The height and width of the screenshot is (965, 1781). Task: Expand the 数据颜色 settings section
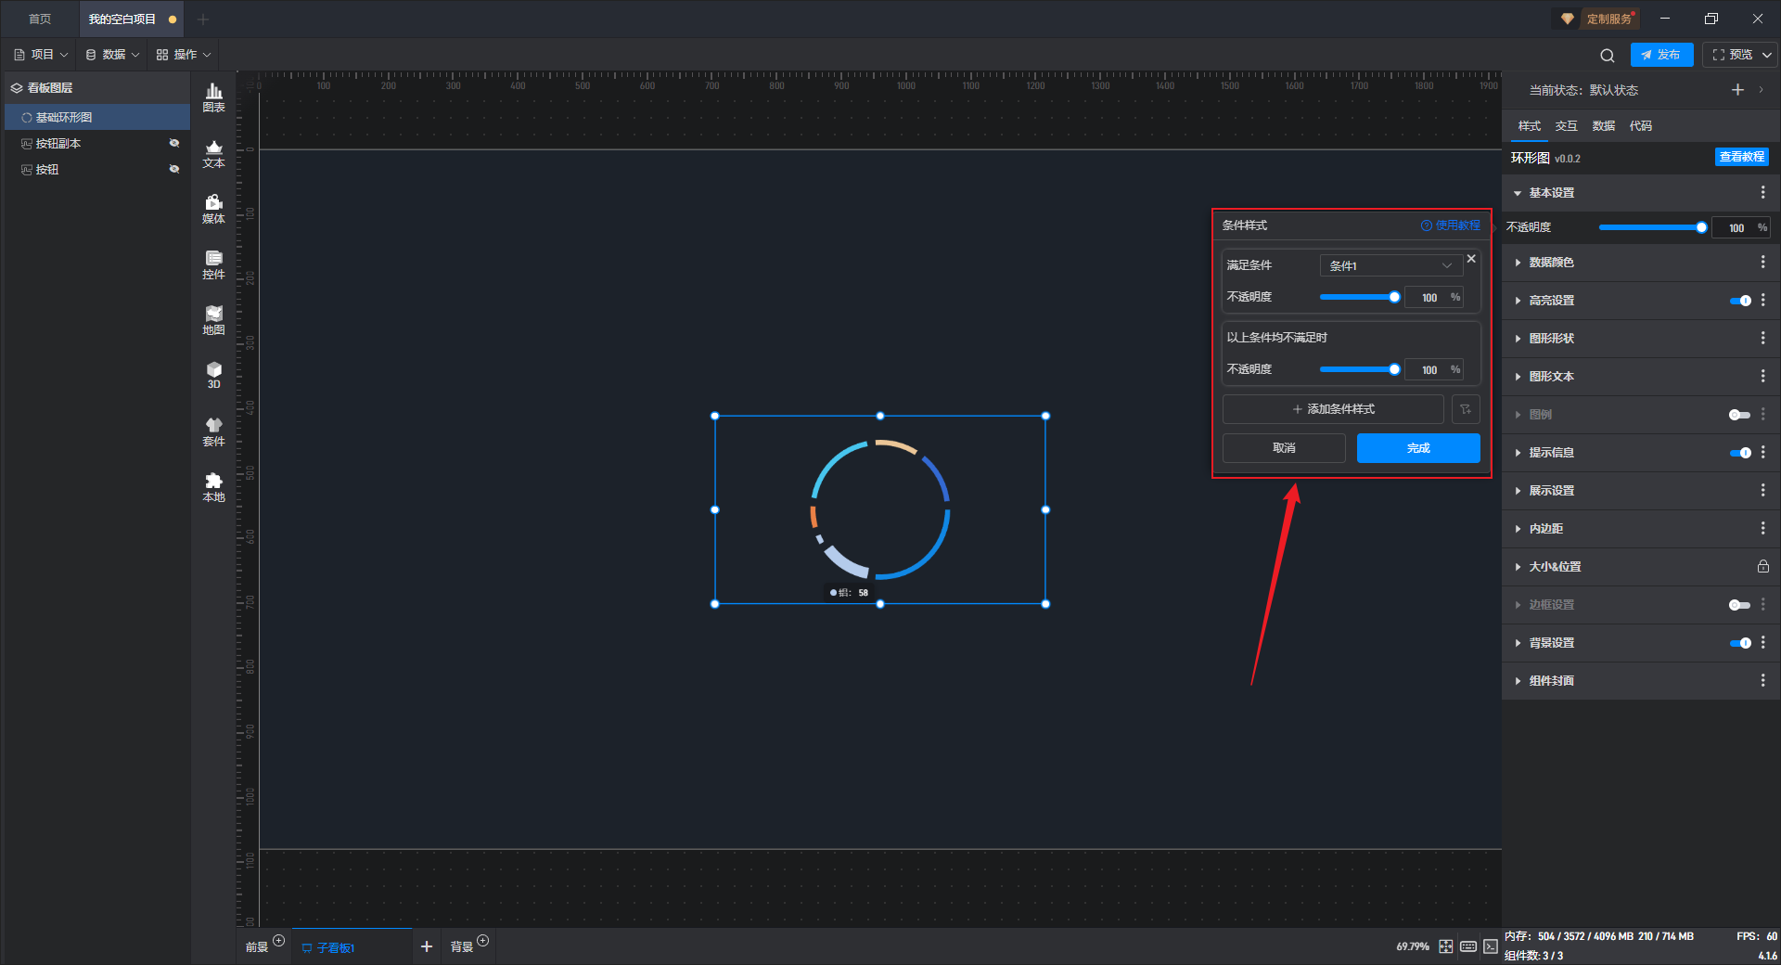coord(1551,263)
